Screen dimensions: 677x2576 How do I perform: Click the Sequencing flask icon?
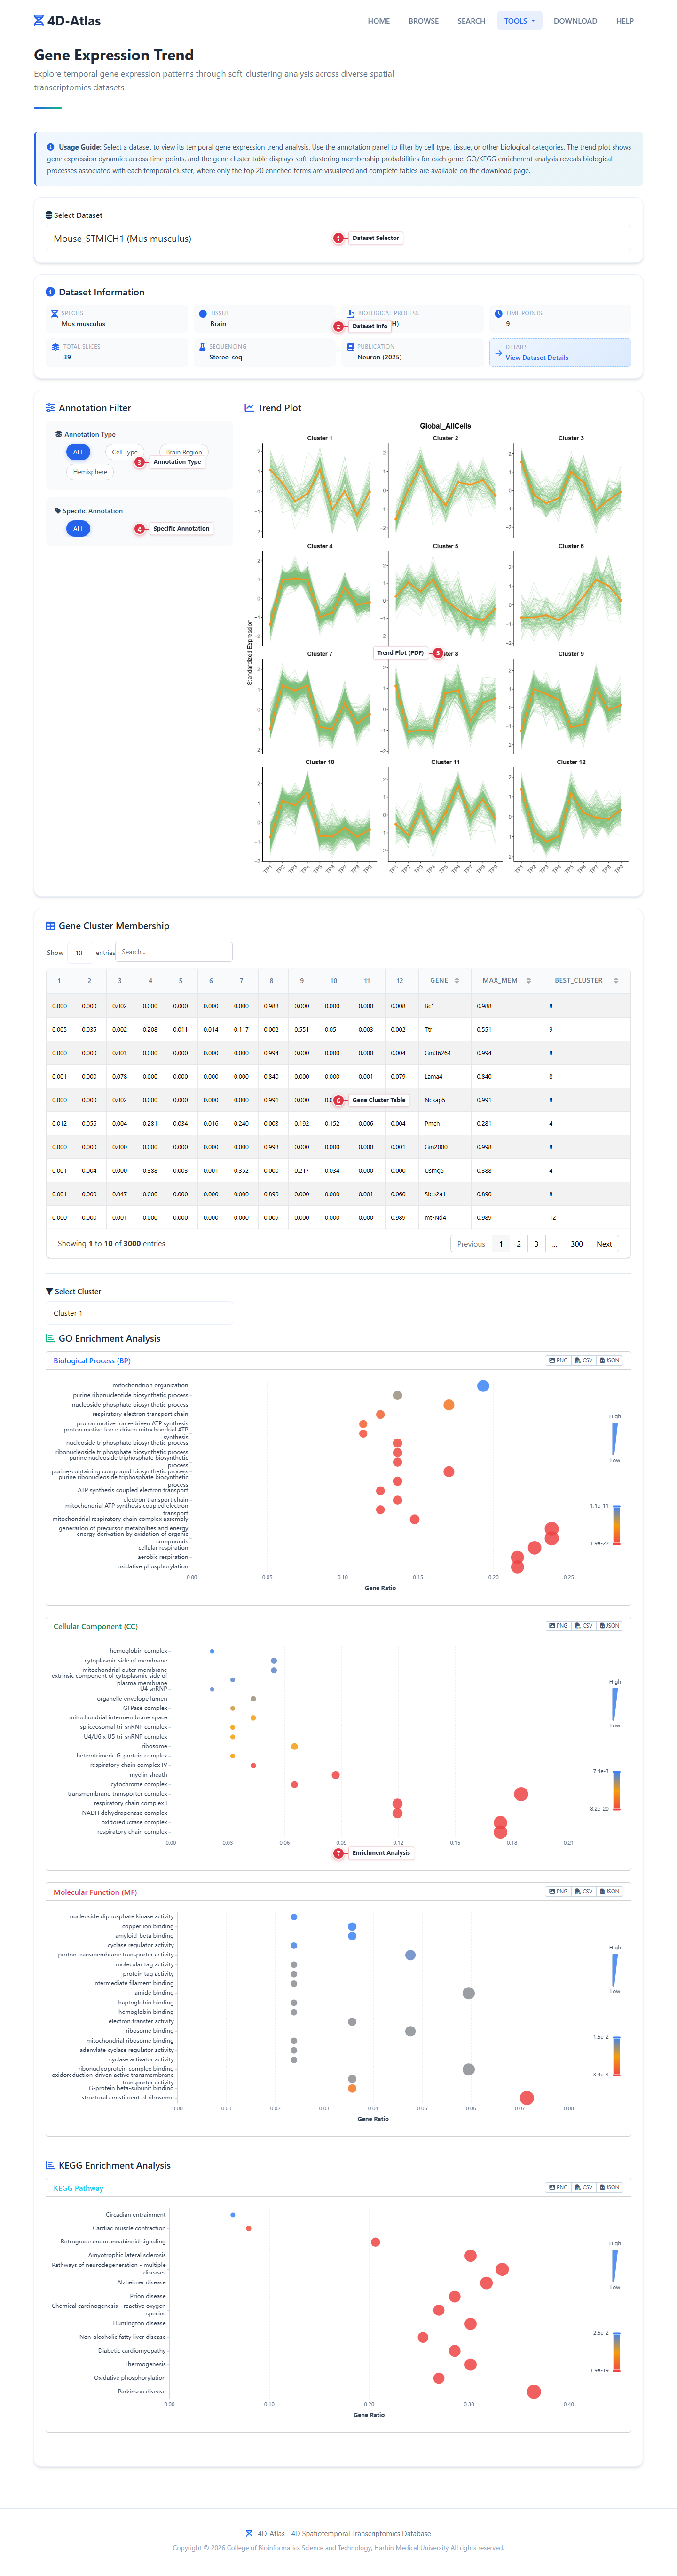202,347
